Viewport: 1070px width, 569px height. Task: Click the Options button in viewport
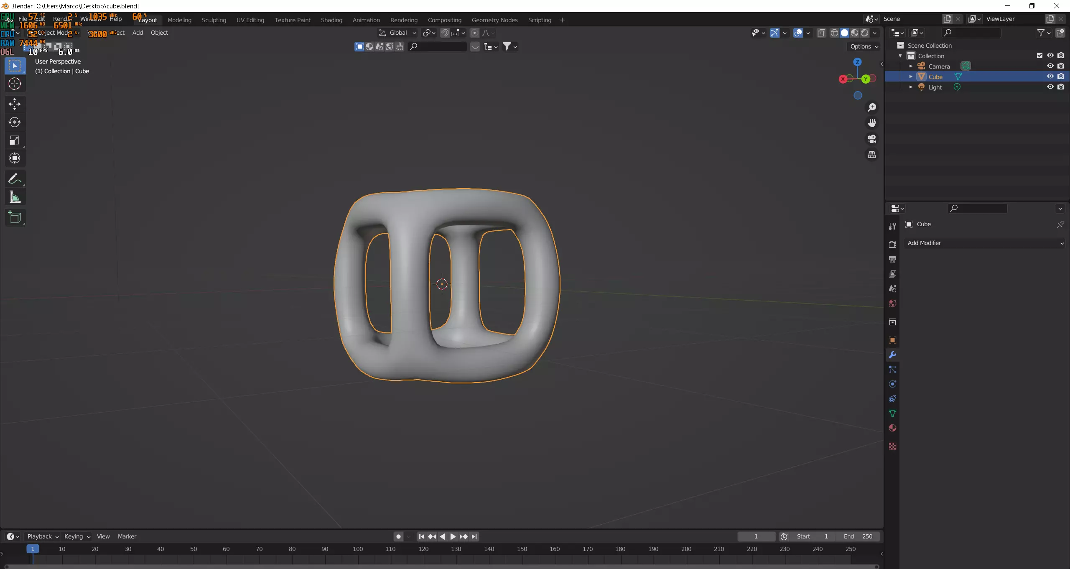(x=864, y=46)
